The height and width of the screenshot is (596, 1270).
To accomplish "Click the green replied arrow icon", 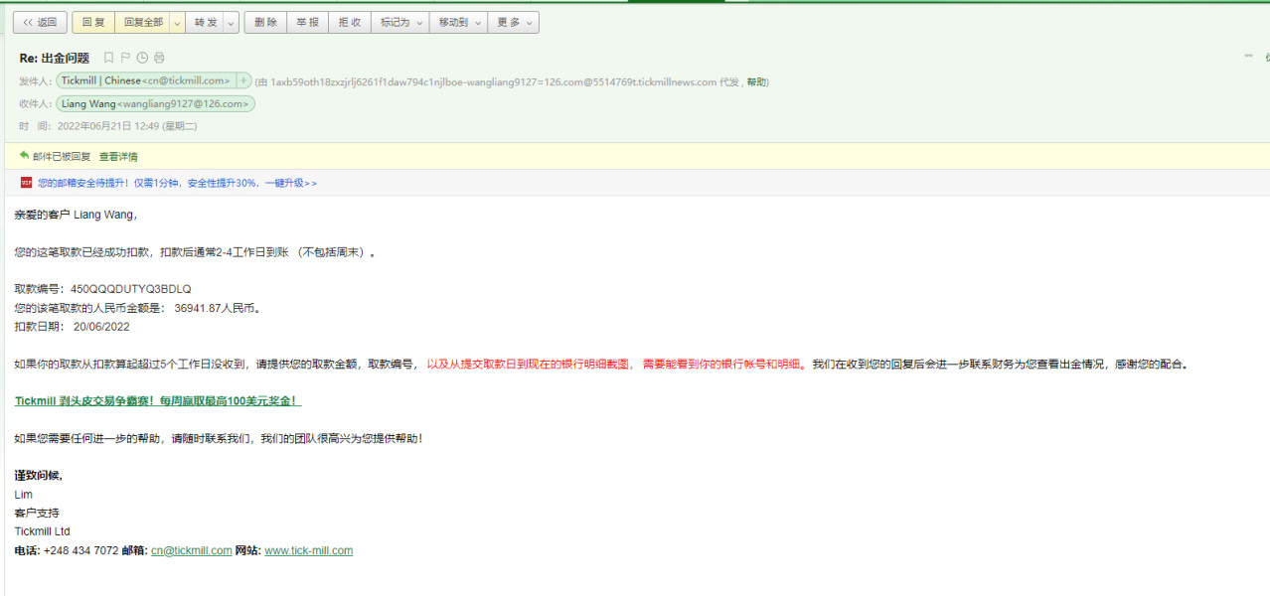I will 25,156.
